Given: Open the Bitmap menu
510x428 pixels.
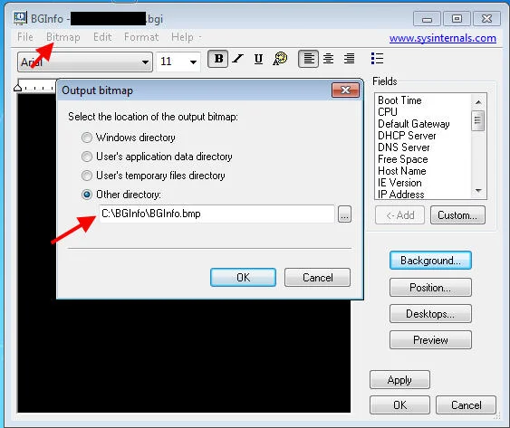Looking at the screenshot, I should tap(63, 37).
